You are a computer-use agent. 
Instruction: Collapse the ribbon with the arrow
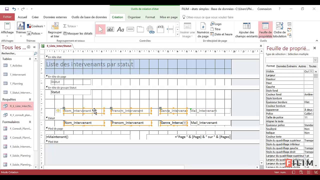click(317, 41)
